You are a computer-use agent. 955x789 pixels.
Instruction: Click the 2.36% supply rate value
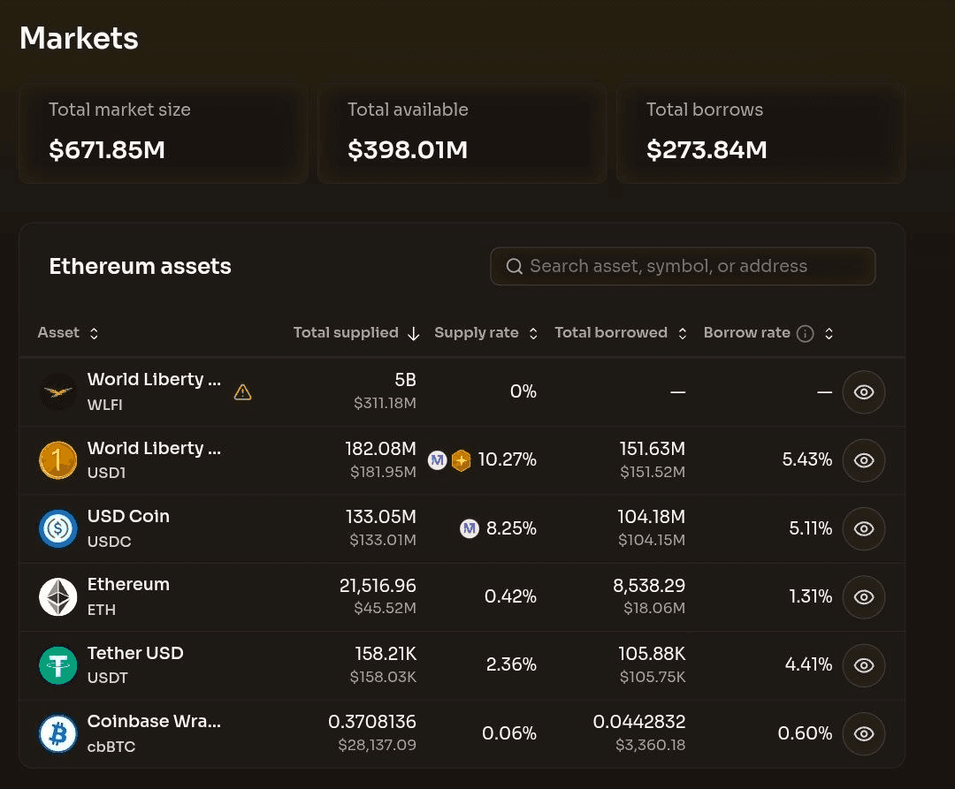tap(511, 664)
